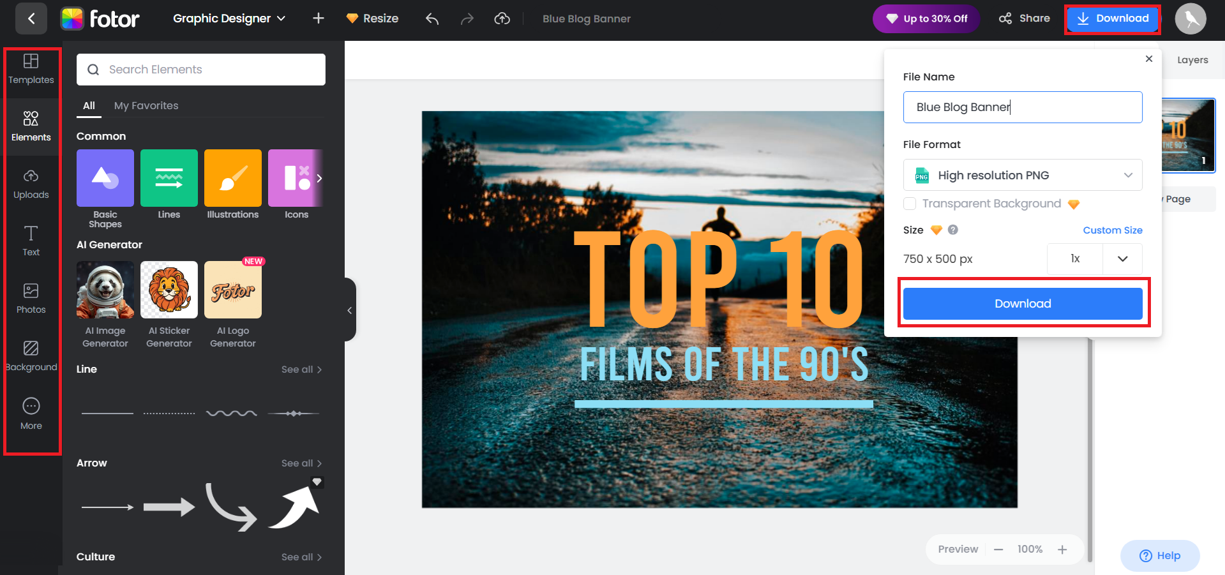Open the Background panel
Screen dimensions: 1225x575
click(x=31, y=356)
